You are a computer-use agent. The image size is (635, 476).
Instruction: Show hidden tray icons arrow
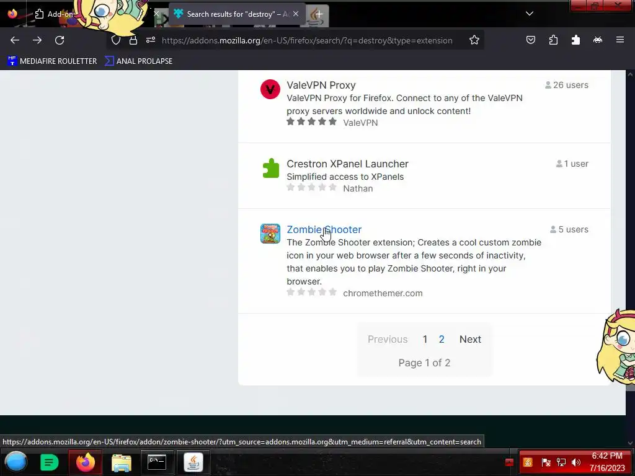tap(510, 462)
